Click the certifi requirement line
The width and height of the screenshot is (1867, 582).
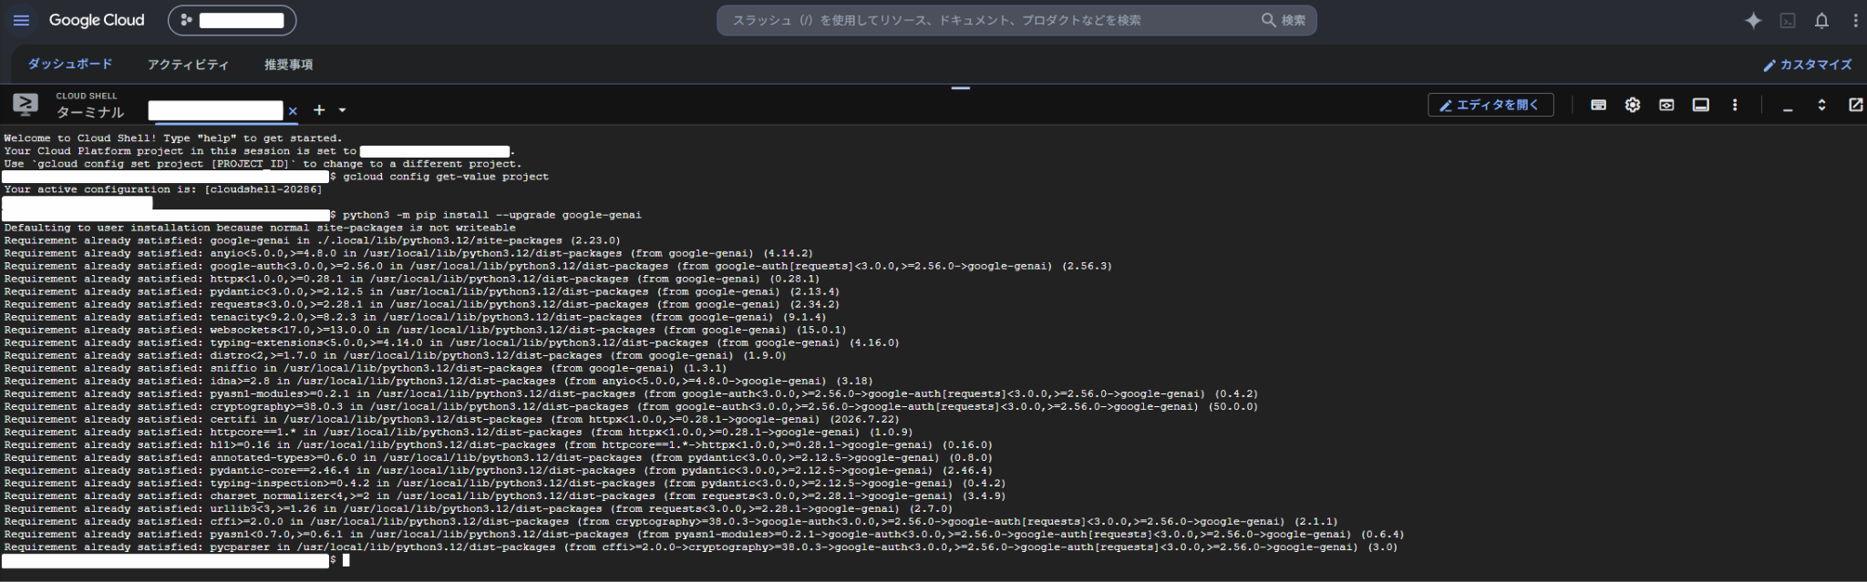point(451,419)
